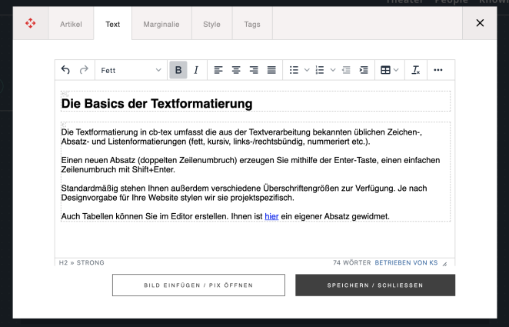Align text to the left

[218, 70]
